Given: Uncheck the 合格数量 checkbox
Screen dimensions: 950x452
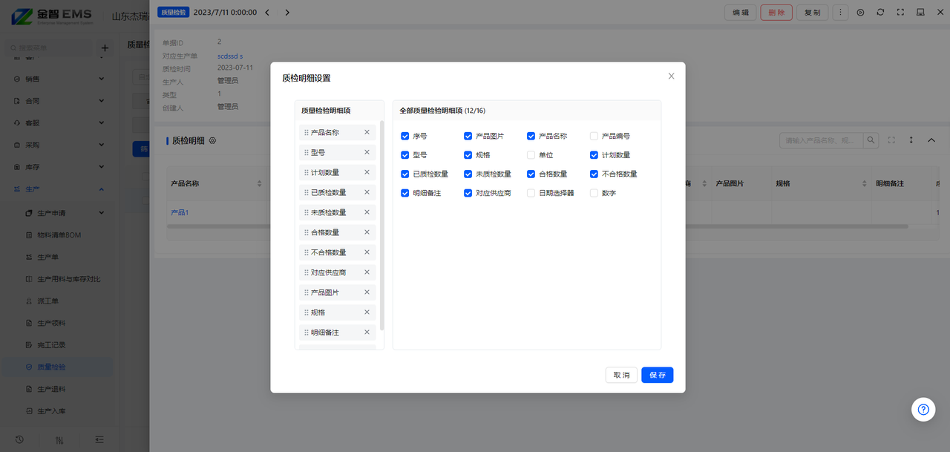Looking at the screenshot, I should pyautogui.click(x=531, y=174).
